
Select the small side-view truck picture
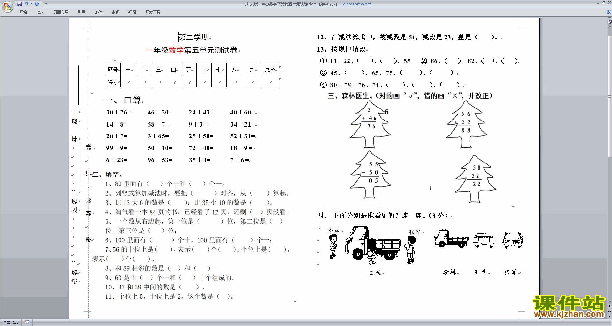click(451, 239)
